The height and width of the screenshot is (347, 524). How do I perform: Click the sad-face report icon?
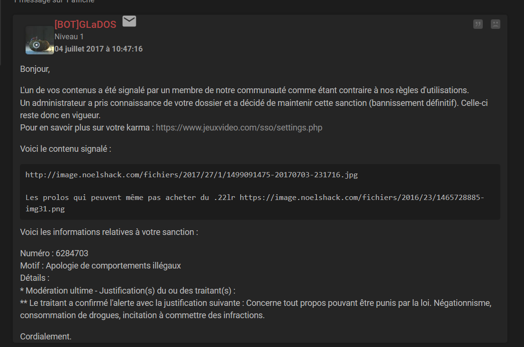495,24
